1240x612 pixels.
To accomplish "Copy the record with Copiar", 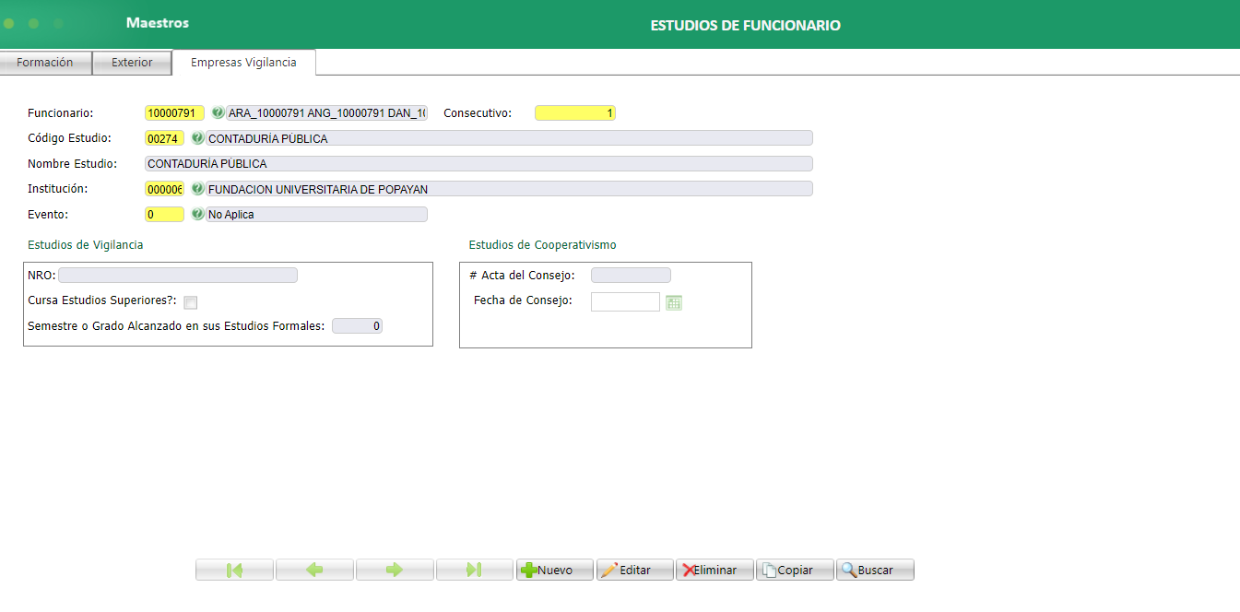I will click(x=795, y=570).
